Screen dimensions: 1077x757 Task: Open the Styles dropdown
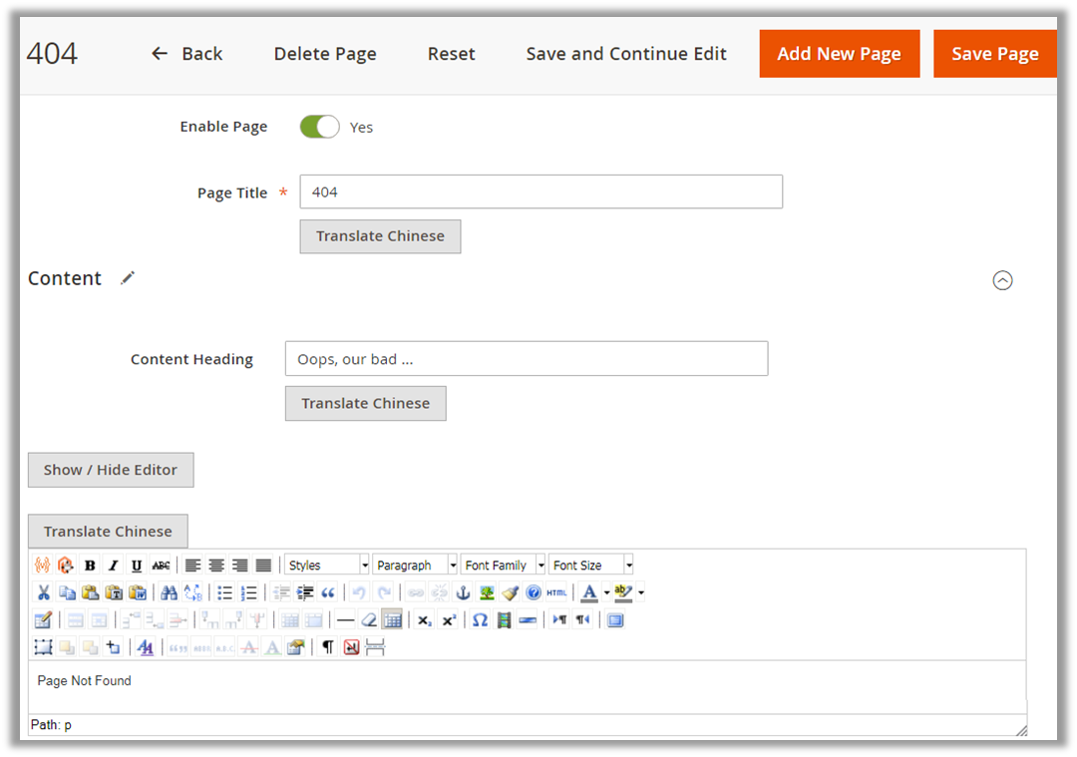click(326, 566)
